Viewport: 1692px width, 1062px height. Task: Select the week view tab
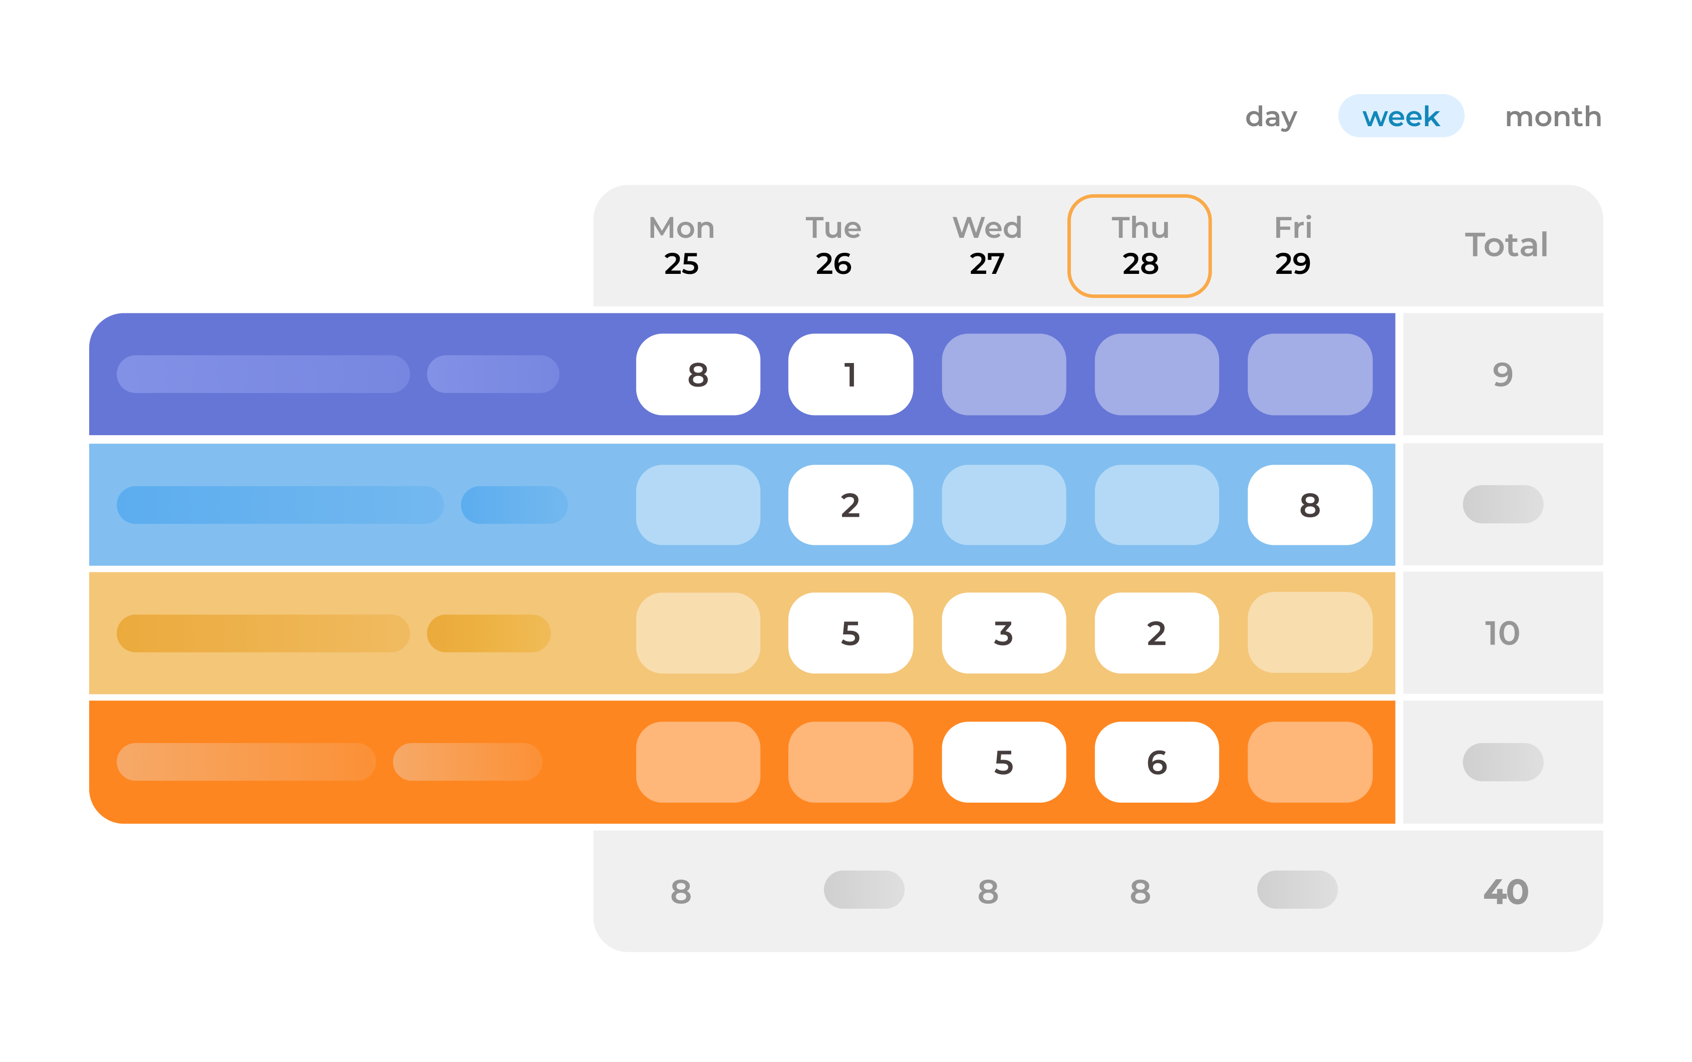(x=1400, y=117)
